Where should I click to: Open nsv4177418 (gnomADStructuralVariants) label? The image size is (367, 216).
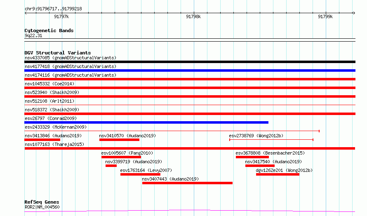pyautogui.click(x=71, y=66)
